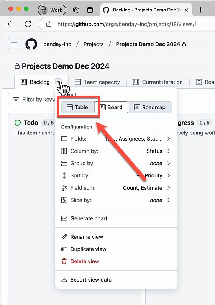
Task: Expand the Fields configuration submenu
Action: click(x=116, y=139)
